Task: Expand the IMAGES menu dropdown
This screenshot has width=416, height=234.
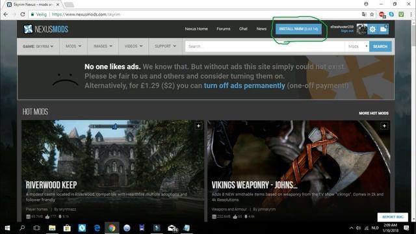Action: click(x=103, y=46)
